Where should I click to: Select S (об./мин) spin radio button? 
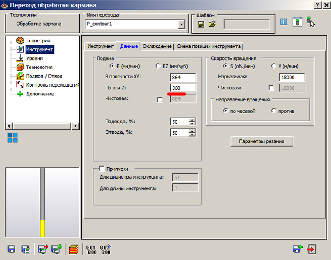coord(225,66)
